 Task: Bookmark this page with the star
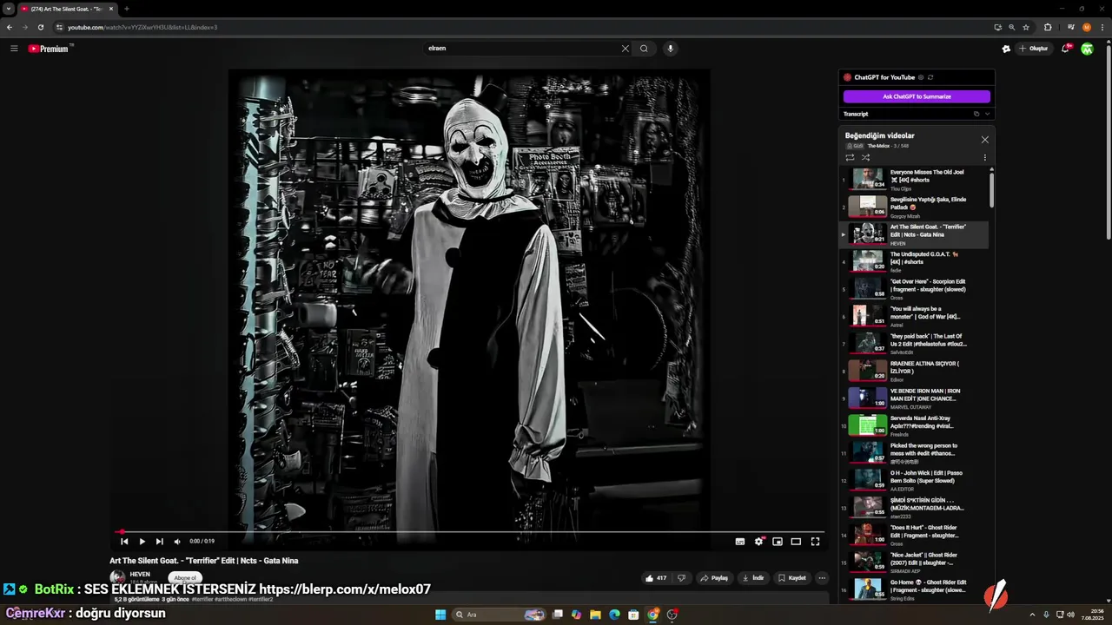click(1026, 27)
